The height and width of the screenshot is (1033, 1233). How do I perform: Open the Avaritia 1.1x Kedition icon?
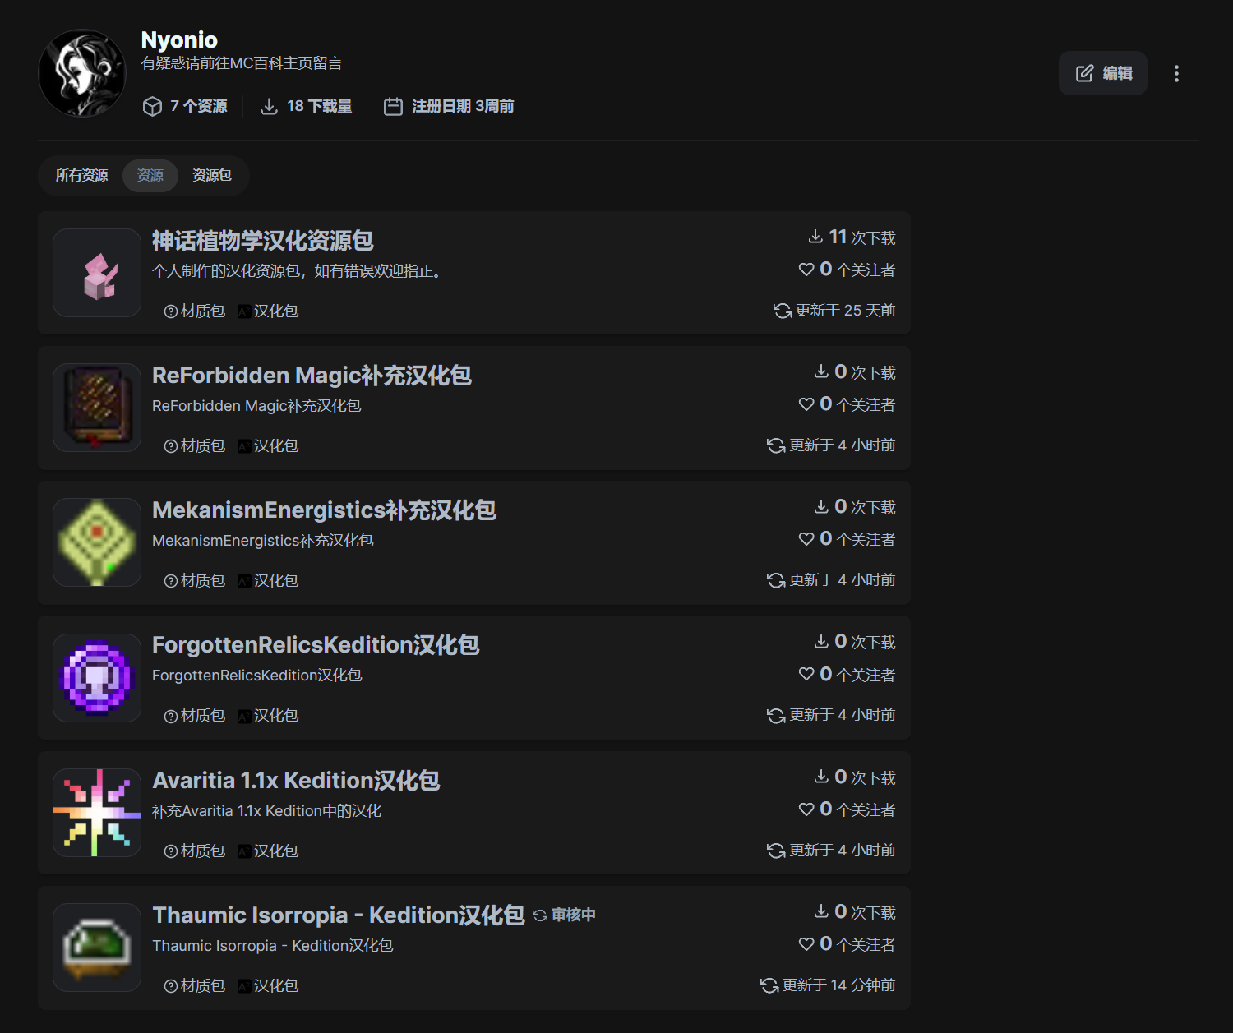pos(97,813)
